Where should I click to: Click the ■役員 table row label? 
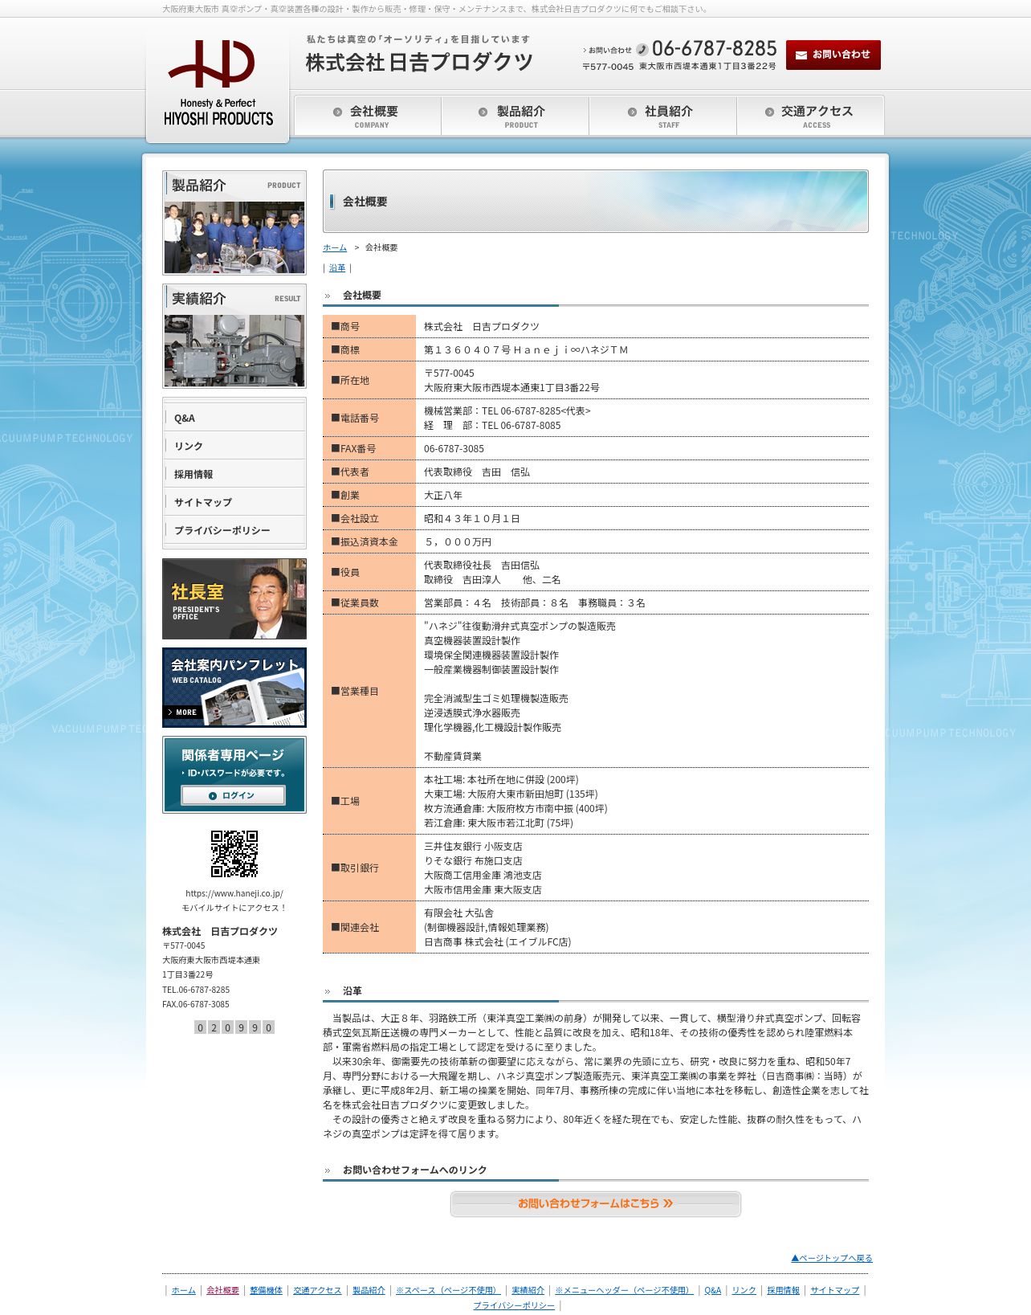pyautogui.click(x=345, y=573)
